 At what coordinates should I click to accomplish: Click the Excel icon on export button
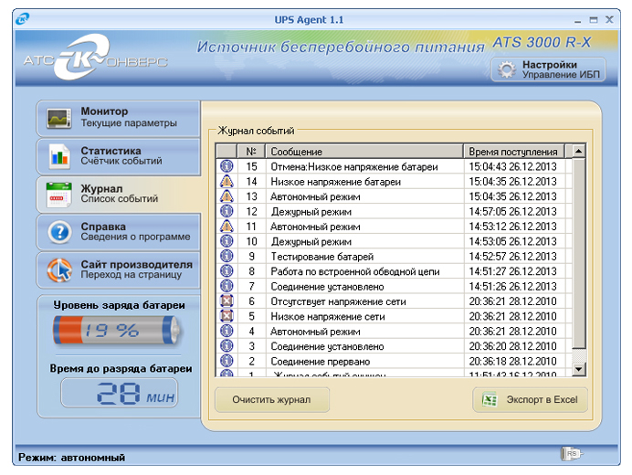click(x=490, y=399)
